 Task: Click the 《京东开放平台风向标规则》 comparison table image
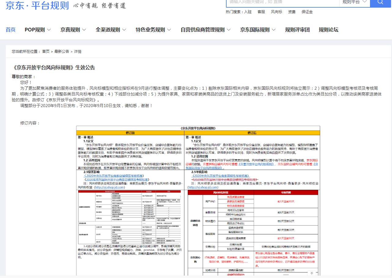pos(198,200)
